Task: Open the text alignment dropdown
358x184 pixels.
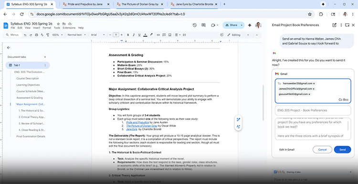Action: click(178, 35)
